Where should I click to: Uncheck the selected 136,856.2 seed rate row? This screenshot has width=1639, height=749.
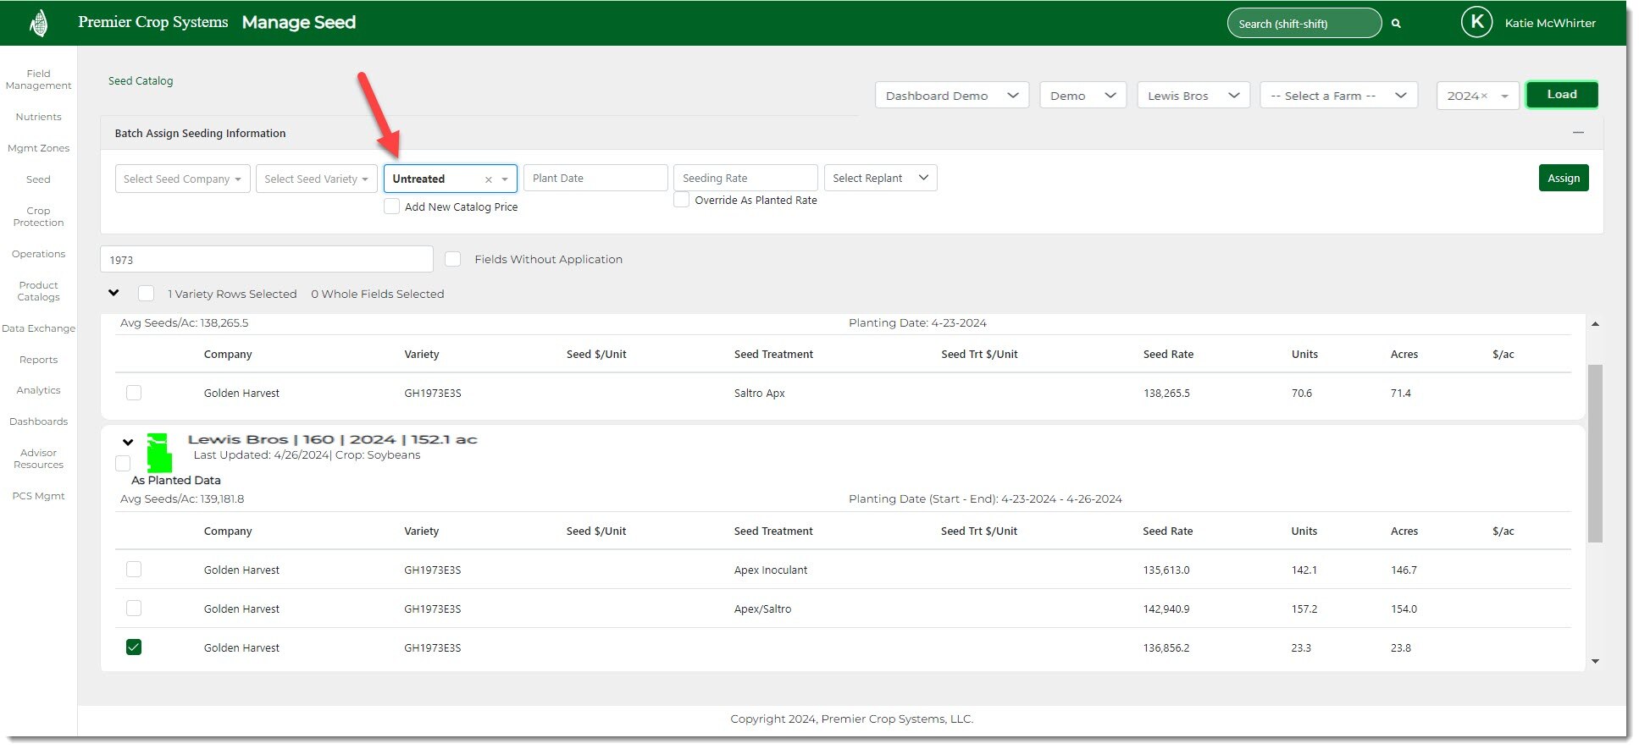click(x=134, y=647)
